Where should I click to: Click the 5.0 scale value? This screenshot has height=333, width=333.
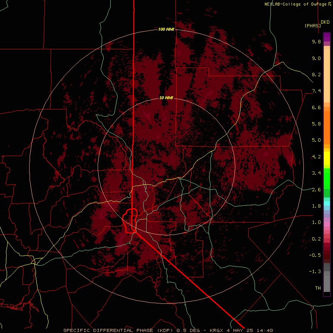tap(316, 140)
